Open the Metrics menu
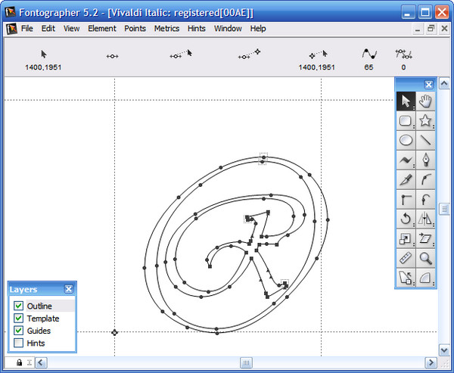The image size is (454, 373). click(166, 29)
